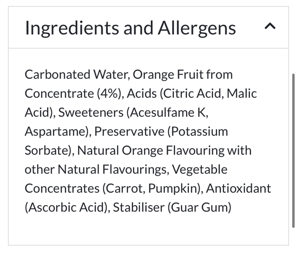Image resolution: width=297 pixels, height=254 pixels.
Task: Click the vertical scrollbar thumb
Action: 293,149
